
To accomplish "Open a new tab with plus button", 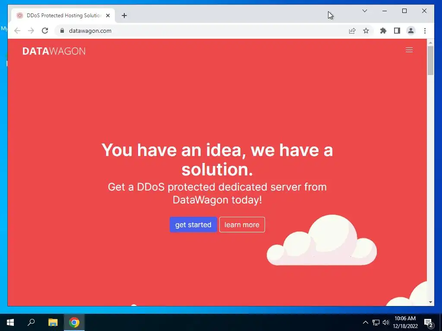I will (x=124, y=16).
